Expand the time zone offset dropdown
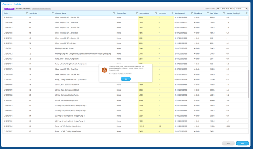Screen dimensions: 253x149 pyautogui.click(x=246, y=9)
